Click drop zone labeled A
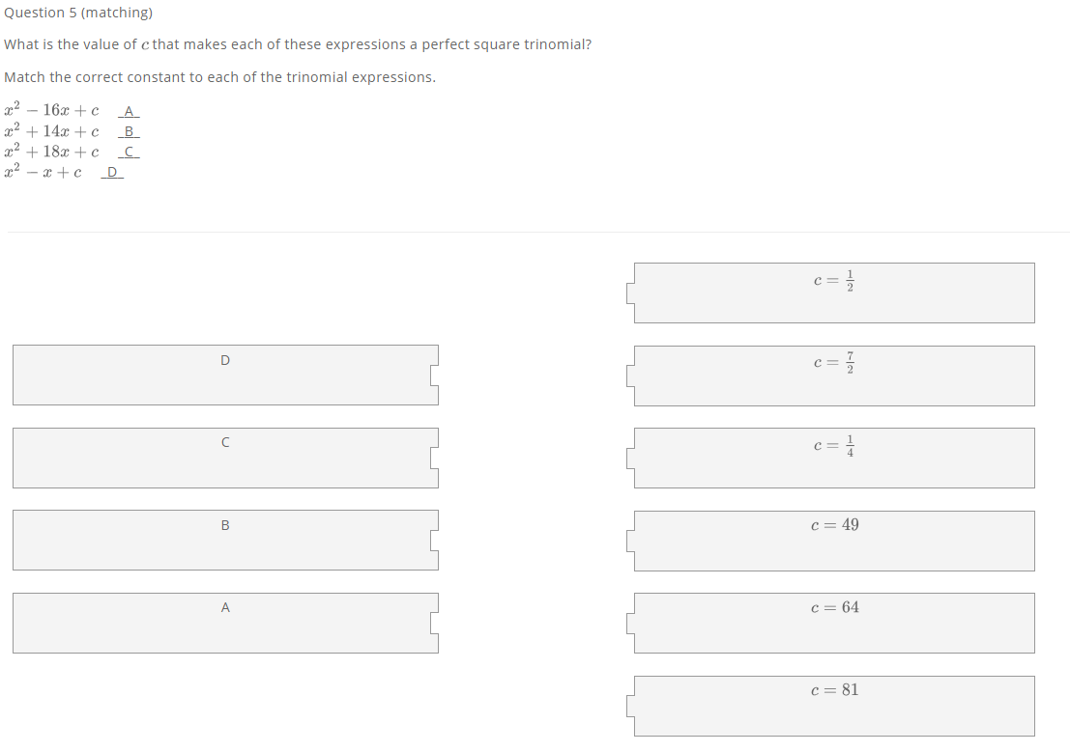The height and width of the screenshot is (752, 1070). (x=224, y=623)
